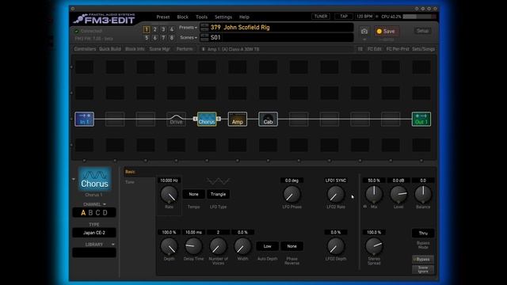Open the Preset menu

coord(163,17)
